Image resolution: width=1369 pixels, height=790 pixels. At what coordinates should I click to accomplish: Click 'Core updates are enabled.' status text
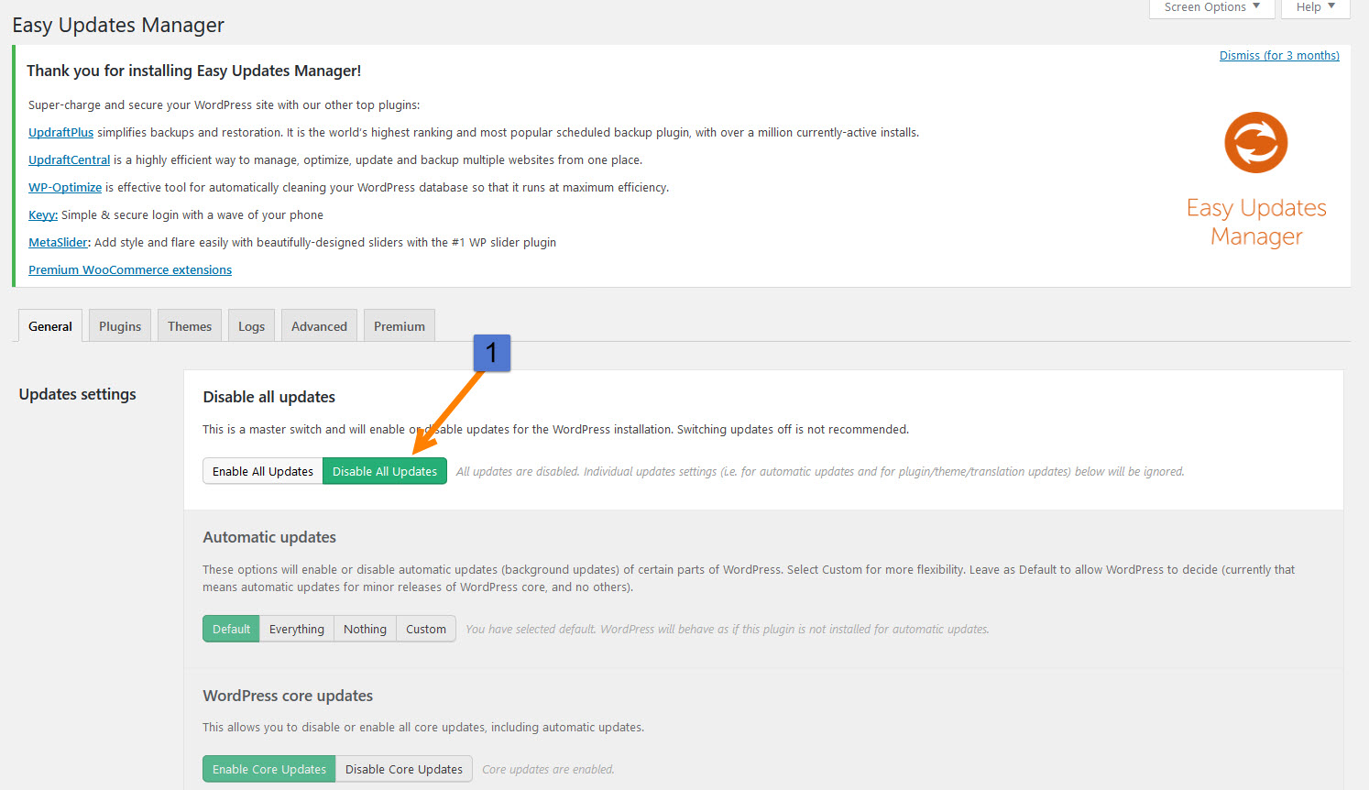tap(548, 770)
